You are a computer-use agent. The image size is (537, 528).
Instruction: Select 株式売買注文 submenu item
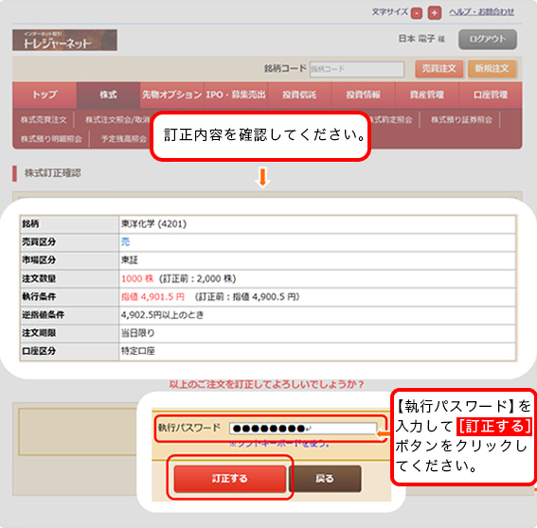coord(44,120)
